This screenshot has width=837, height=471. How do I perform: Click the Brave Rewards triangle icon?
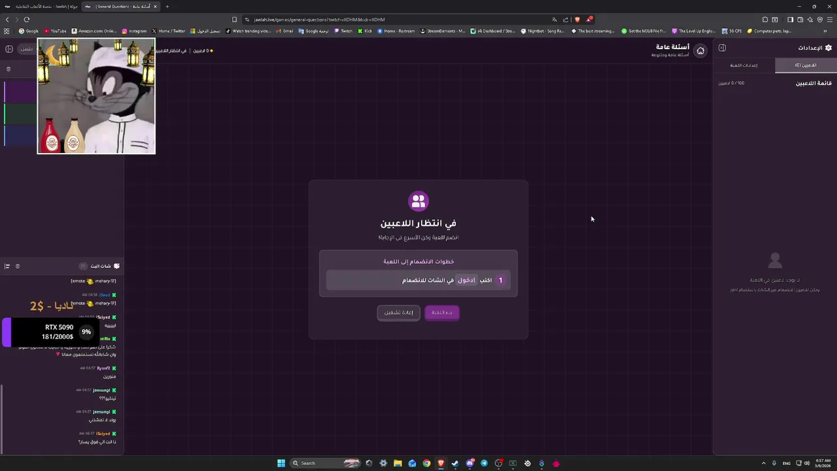tap(589, 20)
